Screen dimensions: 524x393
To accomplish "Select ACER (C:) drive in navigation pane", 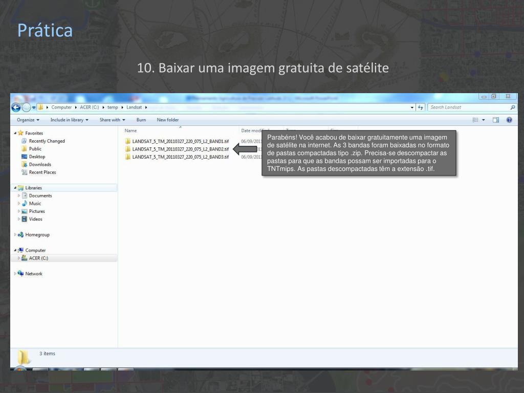I will click(x=38, y=258).
